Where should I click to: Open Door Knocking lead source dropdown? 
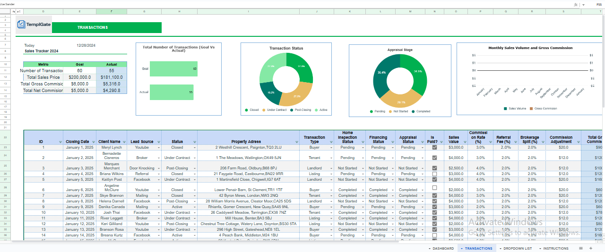pos(158,168)
